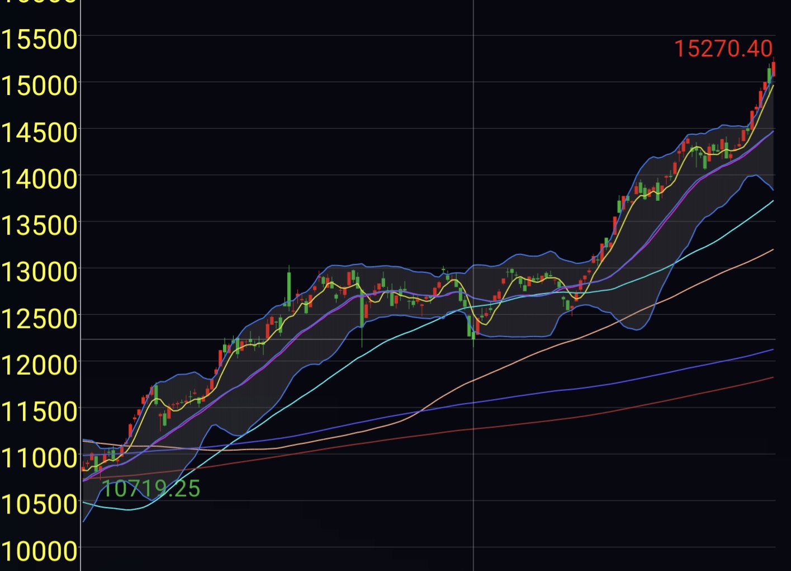
Task: Click the 12000 price axis label
Action: 39,365
